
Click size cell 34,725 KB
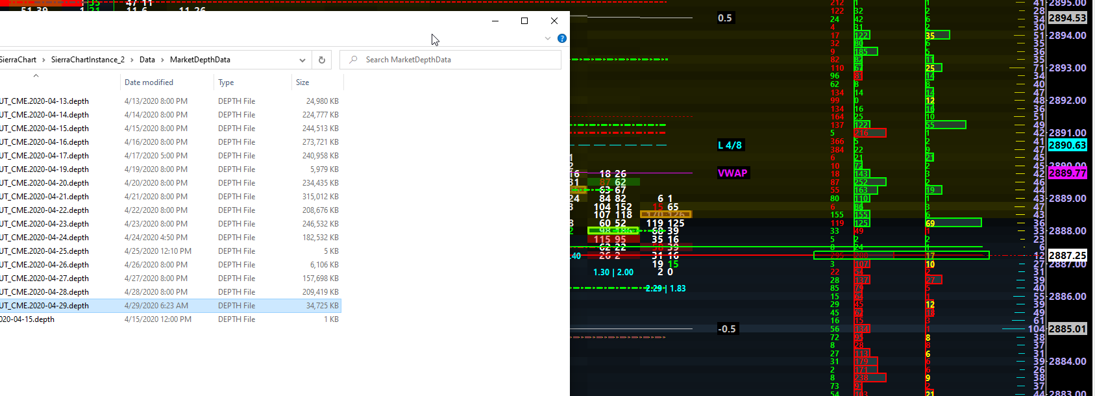tap(323, 306)
